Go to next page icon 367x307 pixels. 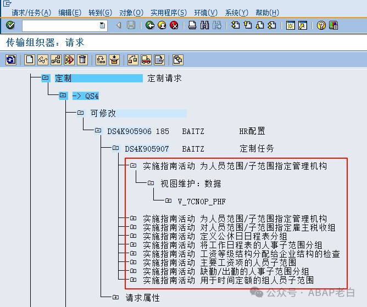[260, 25]
